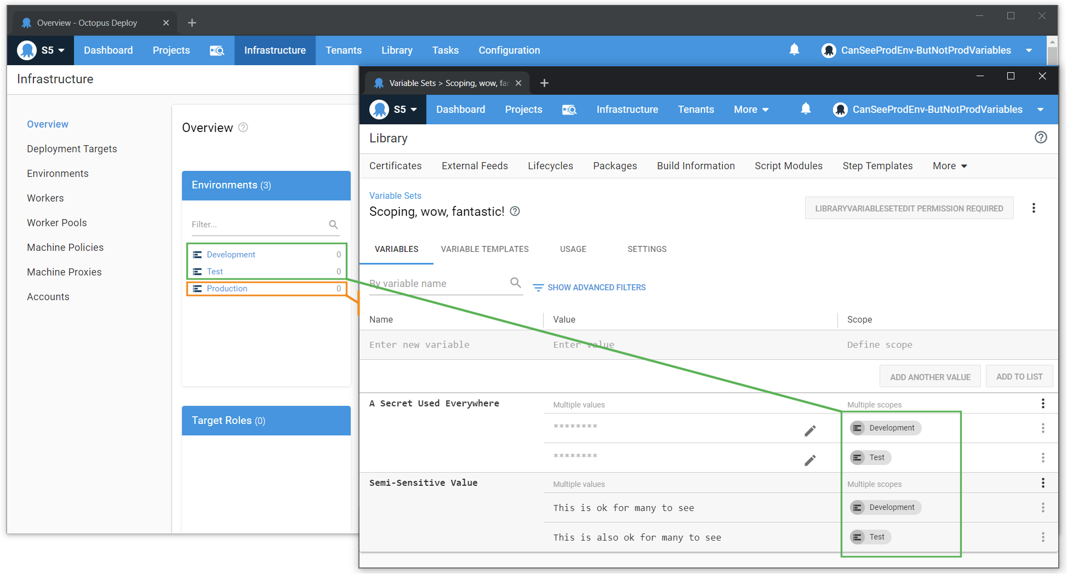1067x574 pixels.
Task: Click the search icon in Environments filter
Action: pos(333,225)
